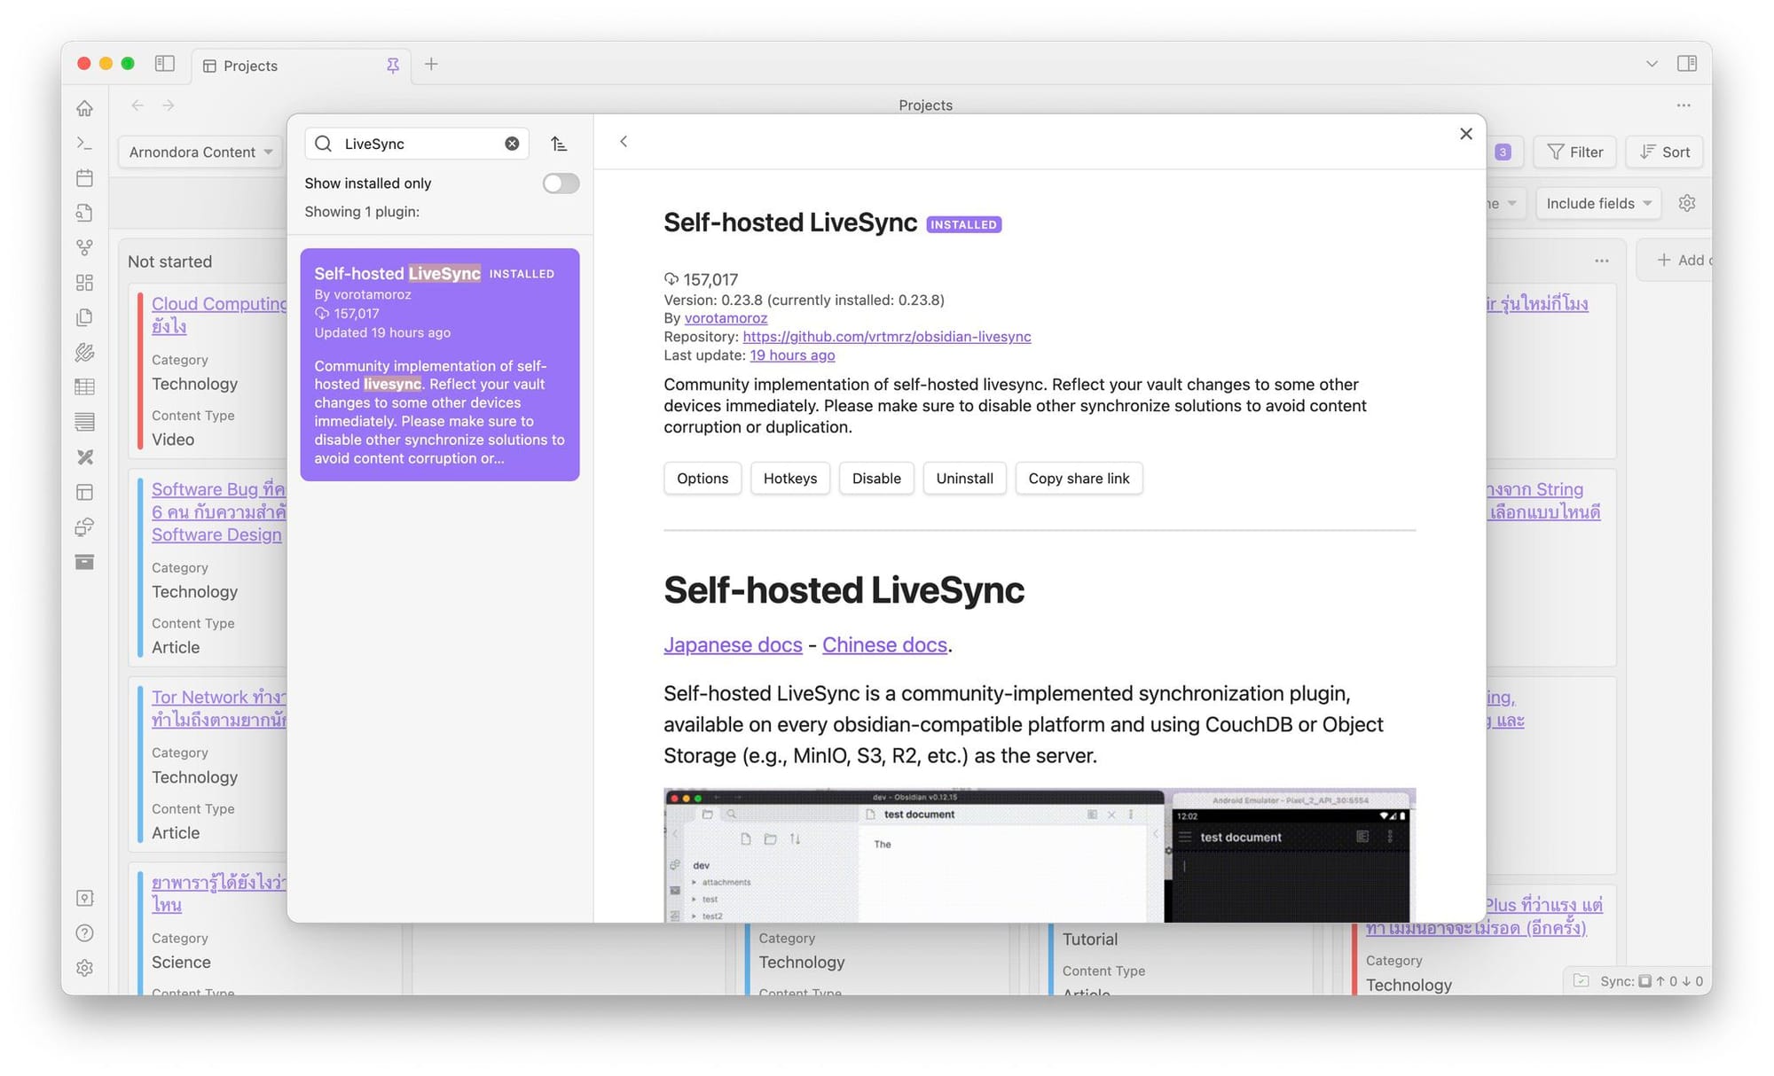Click the plugin sort order icon

559,144
